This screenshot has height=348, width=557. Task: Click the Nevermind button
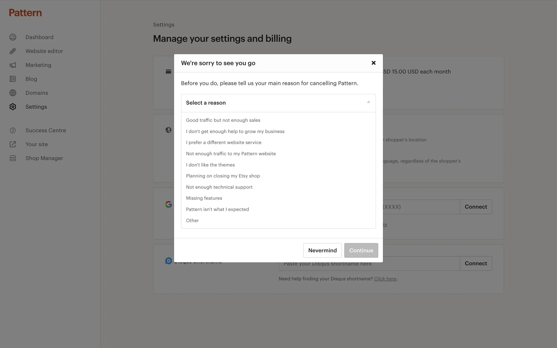click(322, 250)
